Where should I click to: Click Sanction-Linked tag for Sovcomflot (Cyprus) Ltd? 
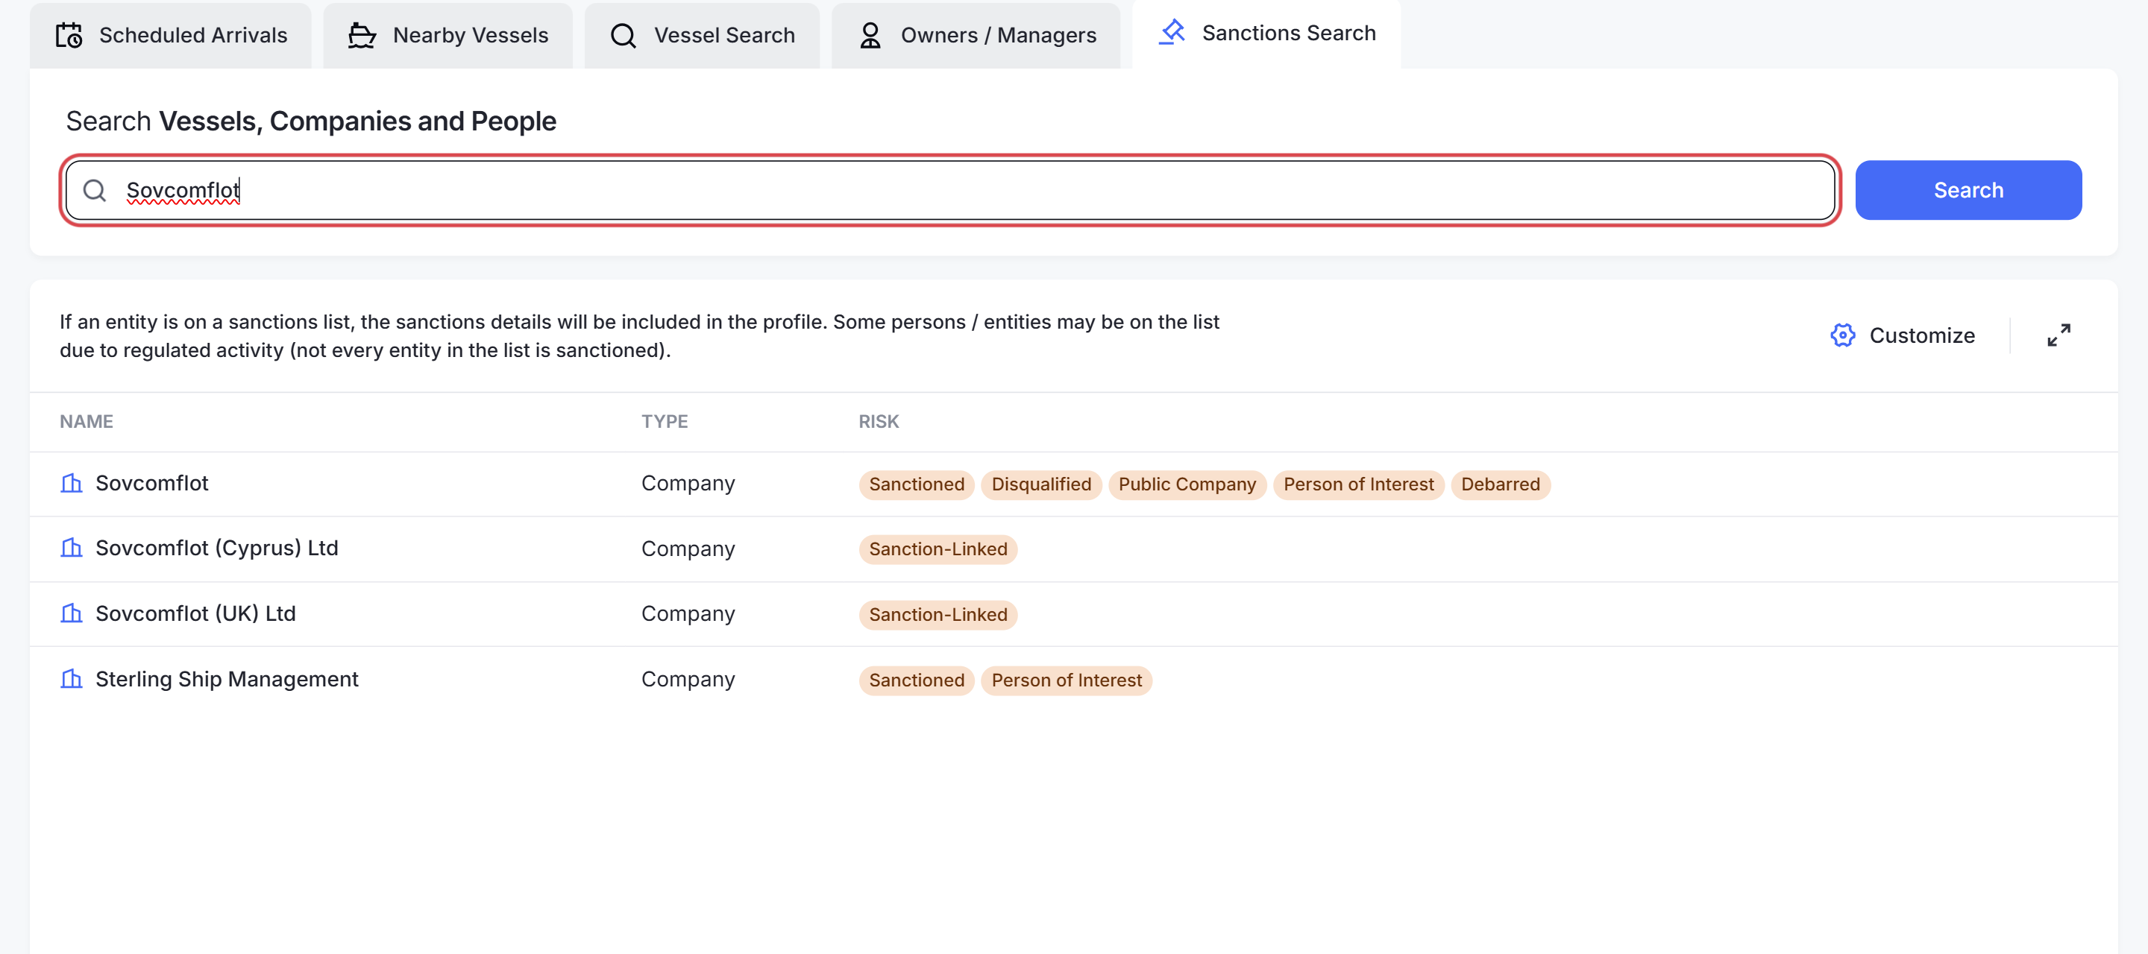(938, 550)
